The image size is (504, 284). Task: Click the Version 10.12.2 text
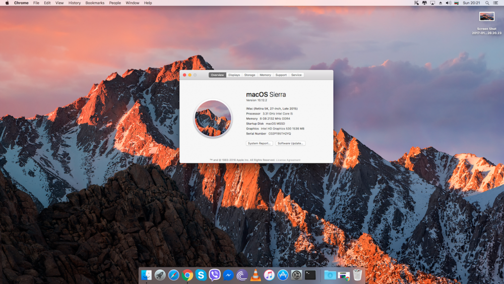coord(257,100)
